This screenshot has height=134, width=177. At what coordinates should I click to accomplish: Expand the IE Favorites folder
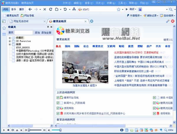click(x=10, y=41)
